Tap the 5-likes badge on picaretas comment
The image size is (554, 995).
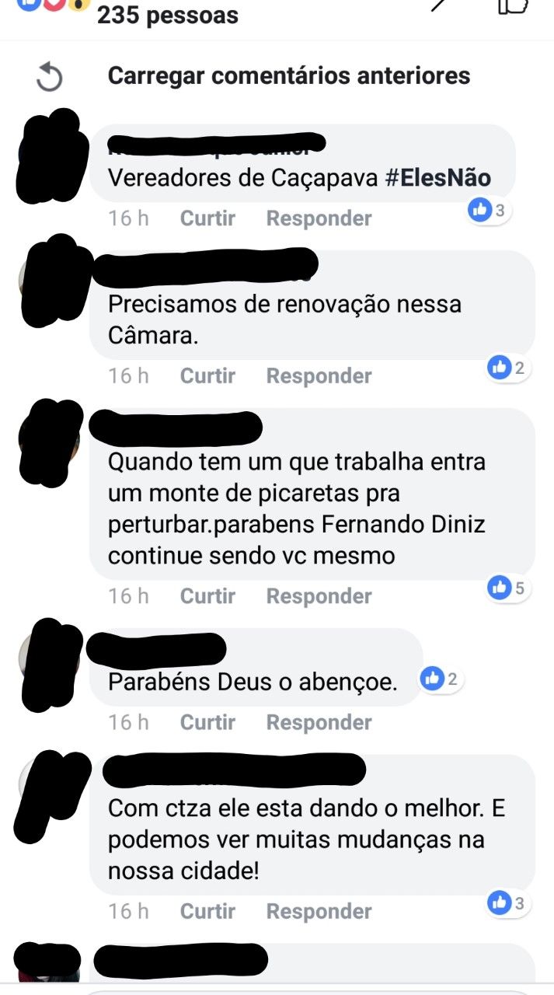(508, 588)
